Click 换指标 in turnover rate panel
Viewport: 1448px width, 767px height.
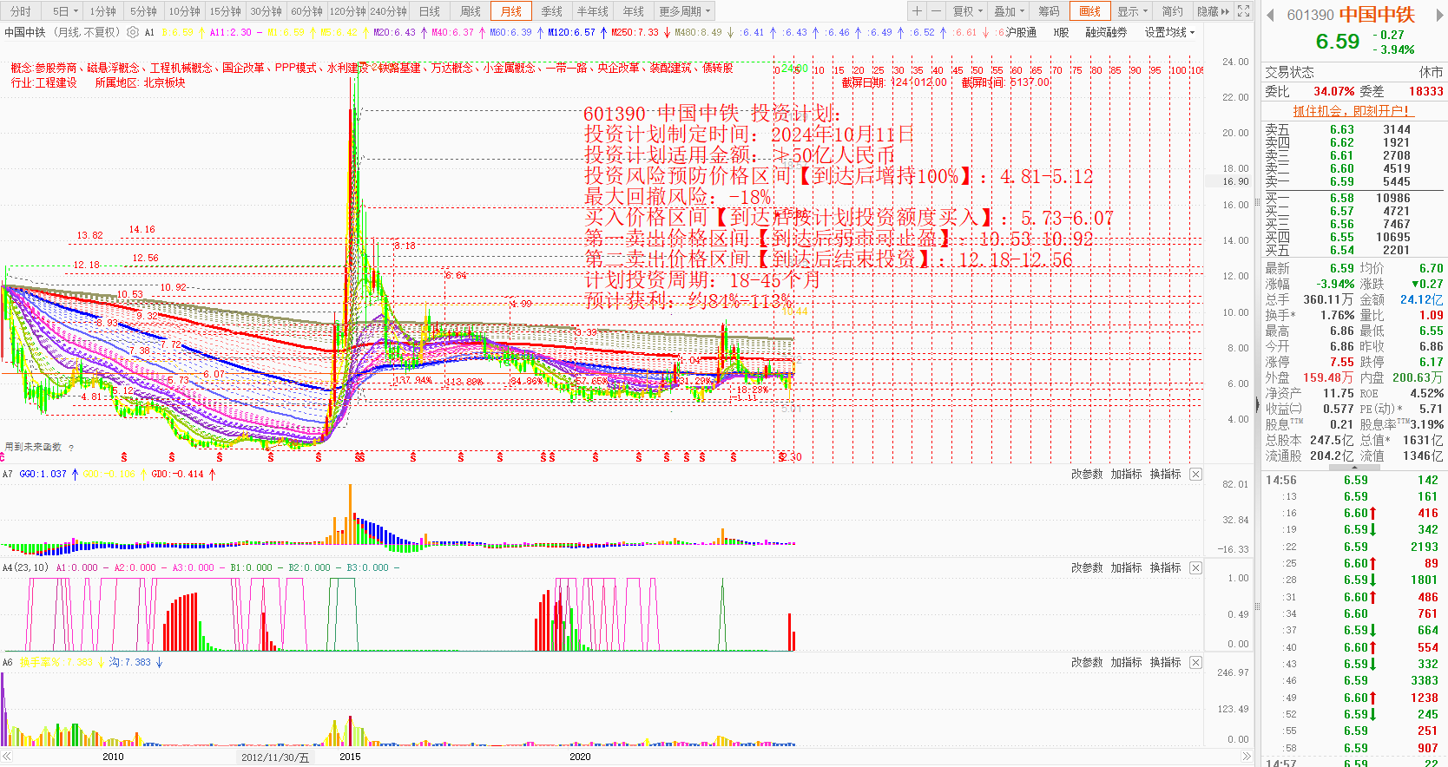(x=1165, y=662)
